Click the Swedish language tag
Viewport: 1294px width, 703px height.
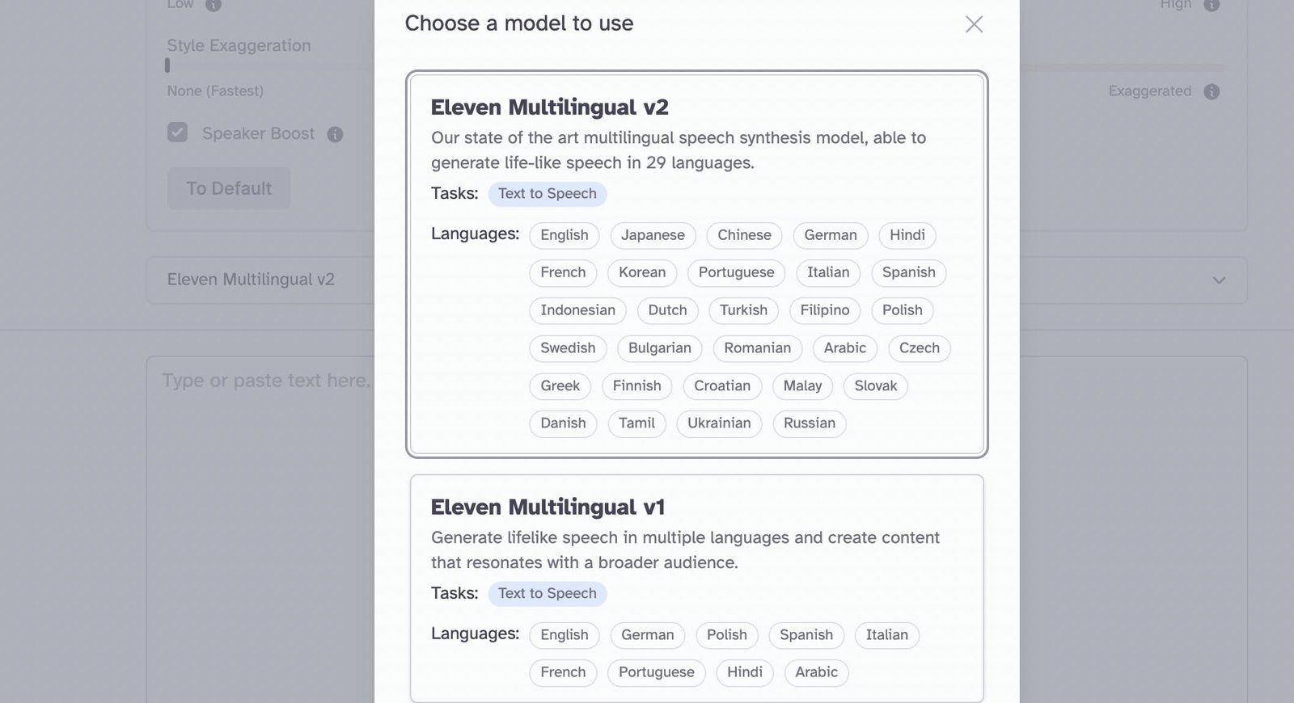point(568,348)
